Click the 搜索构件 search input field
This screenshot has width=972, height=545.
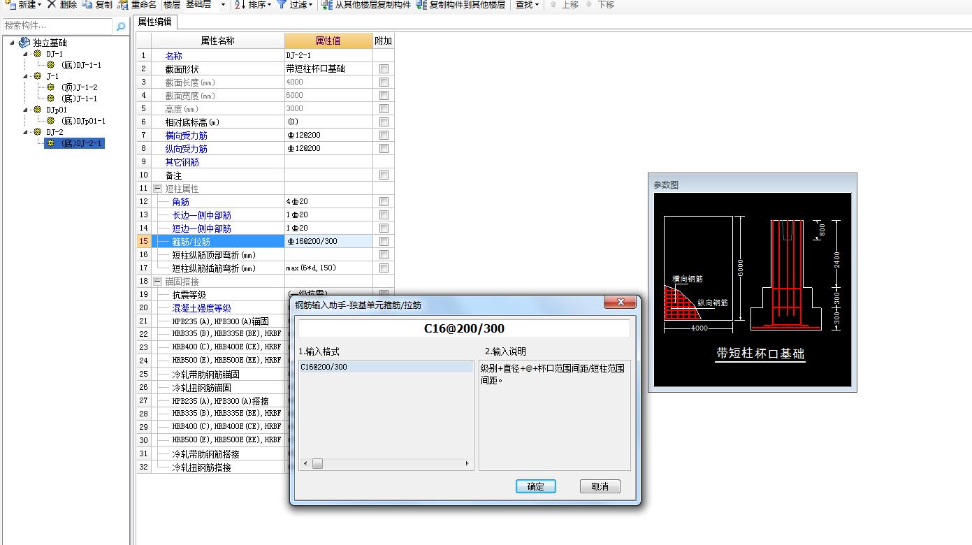[57, 26]
